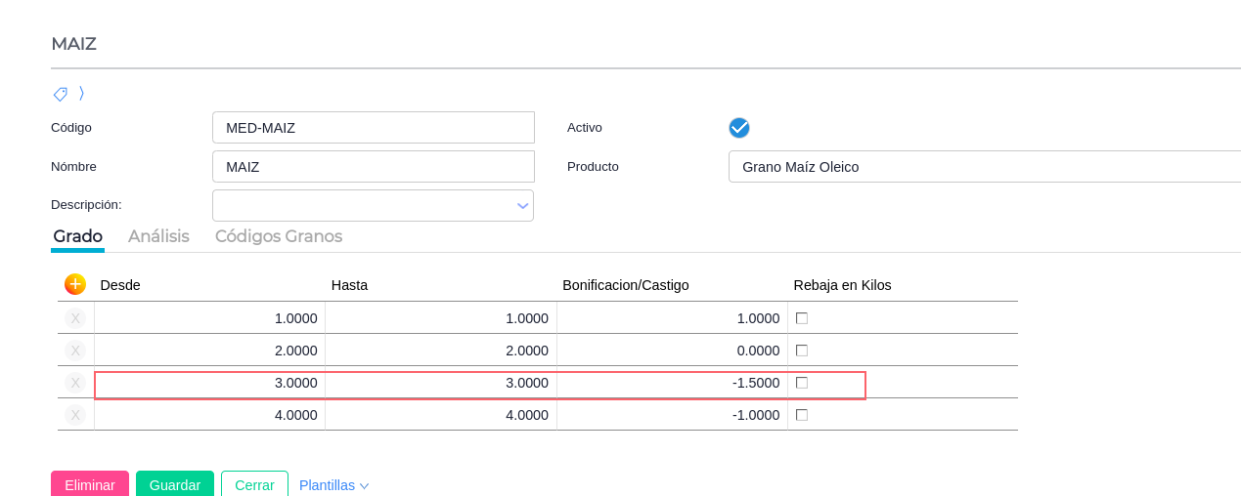Screen dimensions: 1241x496
Task: Expand the Plantillas menu
Action: click(333, 485)
